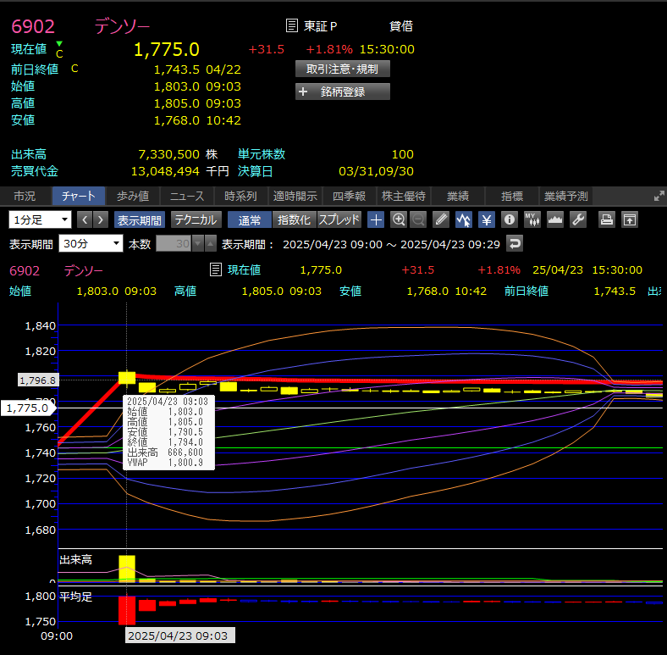Click the 決算日 value 03/31,09/30
Viewport: 667px width, 655px height.
click(376, 171)
